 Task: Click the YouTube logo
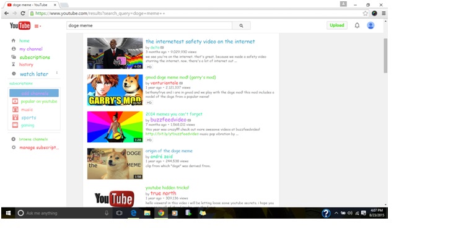pyautogui.click(x=20, y=26)
